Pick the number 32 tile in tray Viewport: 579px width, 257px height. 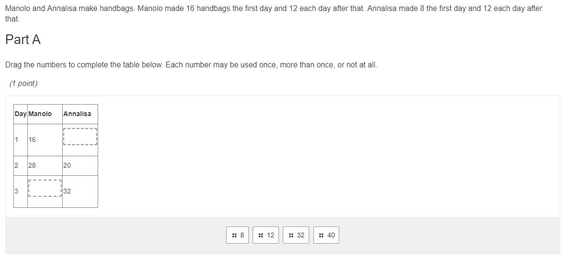[296, 235]
